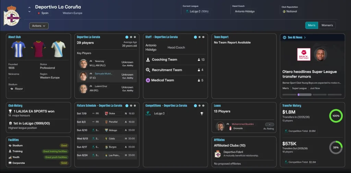Open the Recruitment Team magnifier icon
The width and height of the screenshot is (351, 173).
point(148,70)
